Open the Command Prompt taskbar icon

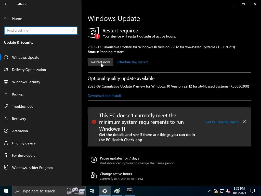(129, 191)
